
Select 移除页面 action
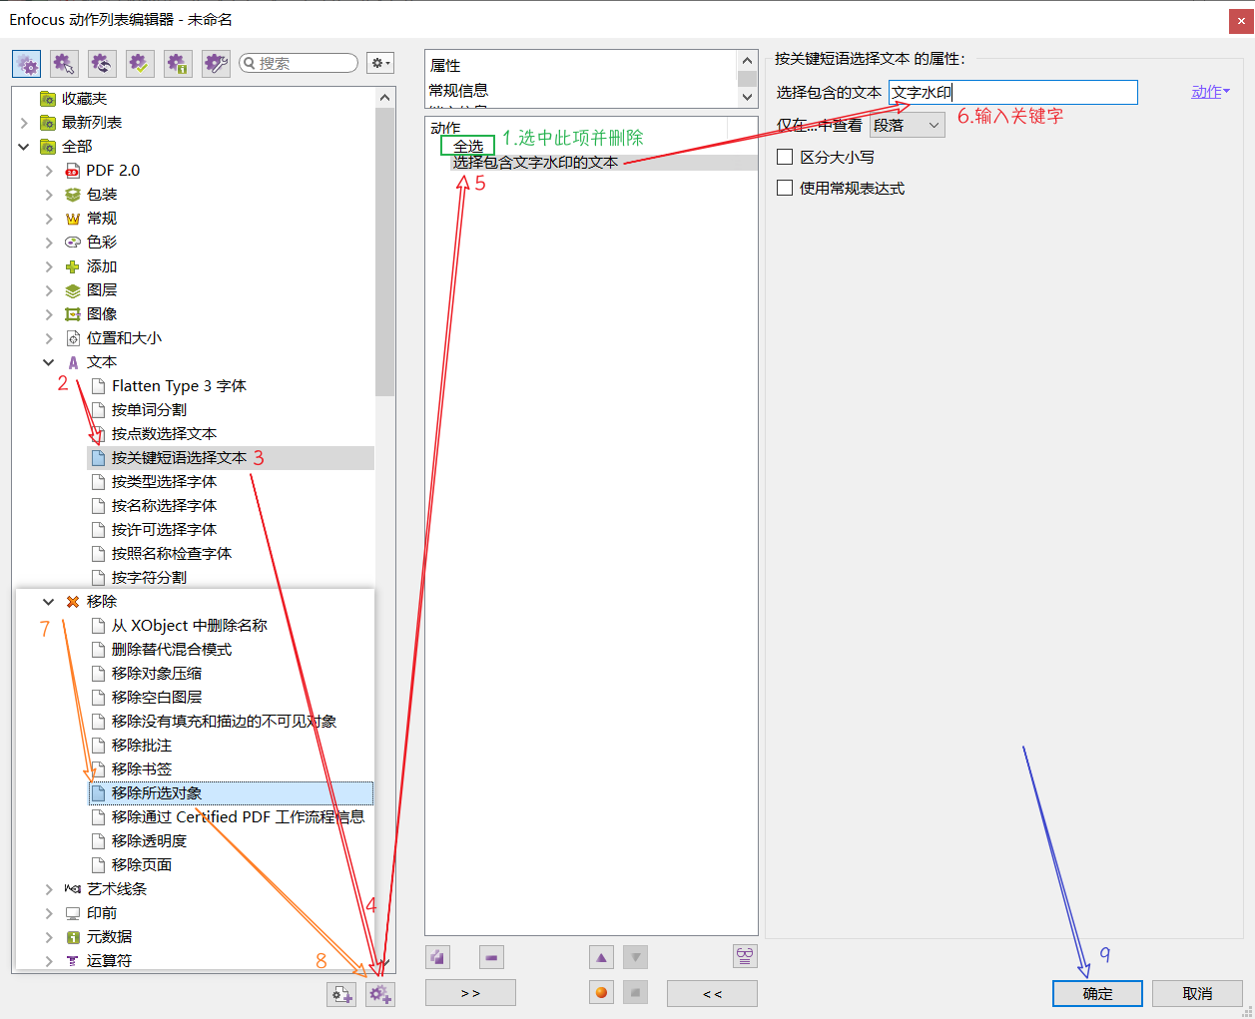[142, 865]
